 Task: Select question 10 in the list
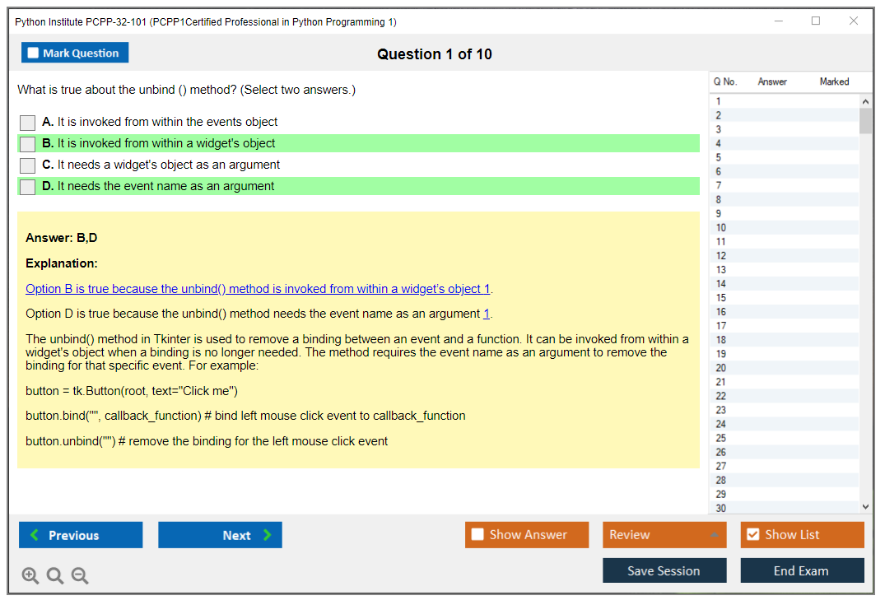[x=721, y=227]
